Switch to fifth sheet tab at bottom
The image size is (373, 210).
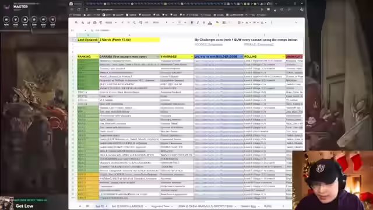pos(249,206)
